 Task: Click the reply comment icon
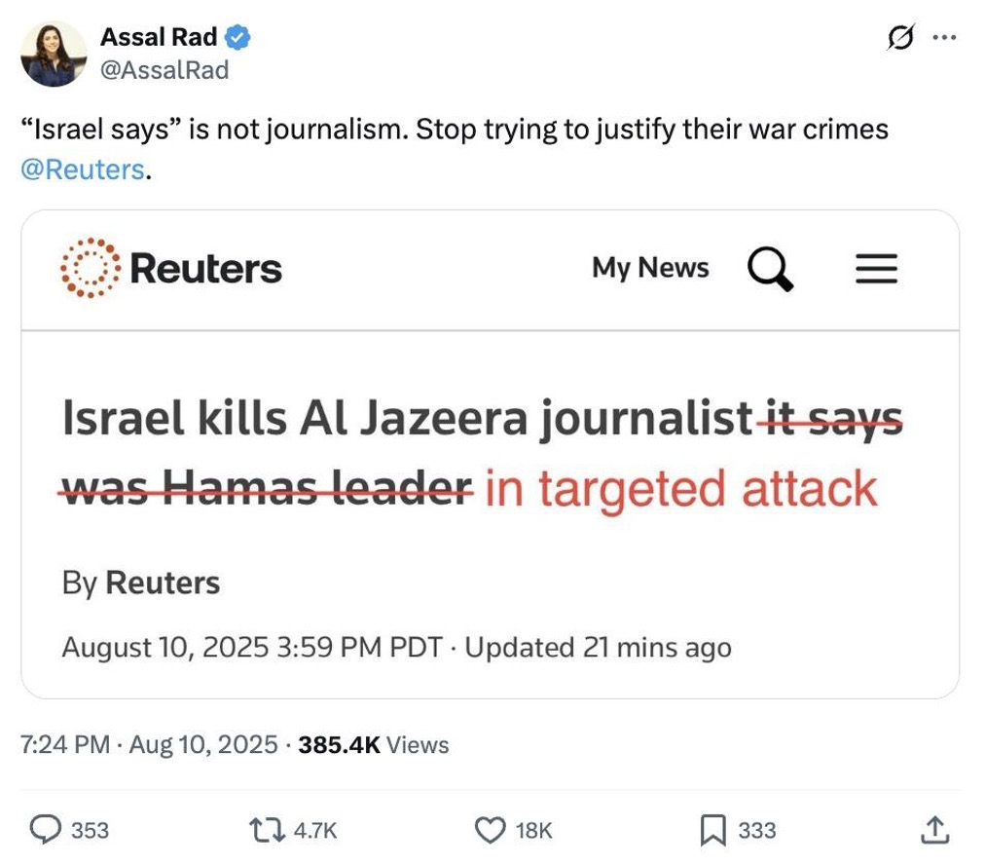pyautogui.click(x=45, y=829)
